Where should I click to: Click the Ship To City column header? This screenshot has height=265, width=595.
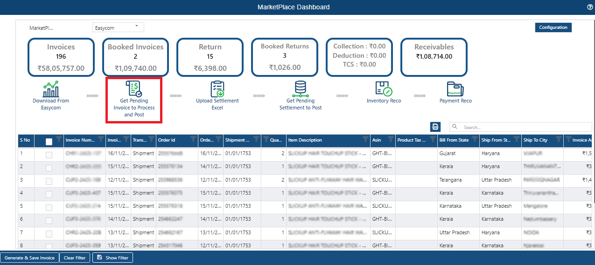[x=542, y=140]
